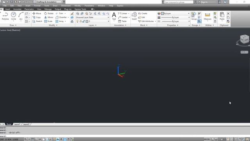
Task: Select the Arc draw tool
Action: click(x=21, y=16)
